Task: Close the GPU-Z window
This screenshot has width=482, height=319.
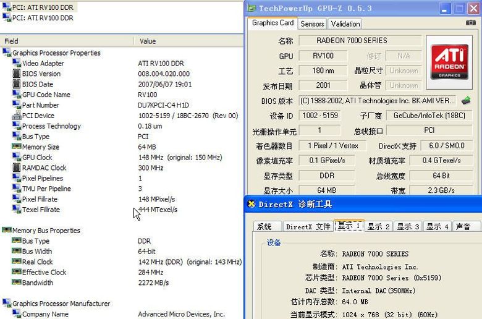Action: [x=474, y=8]
